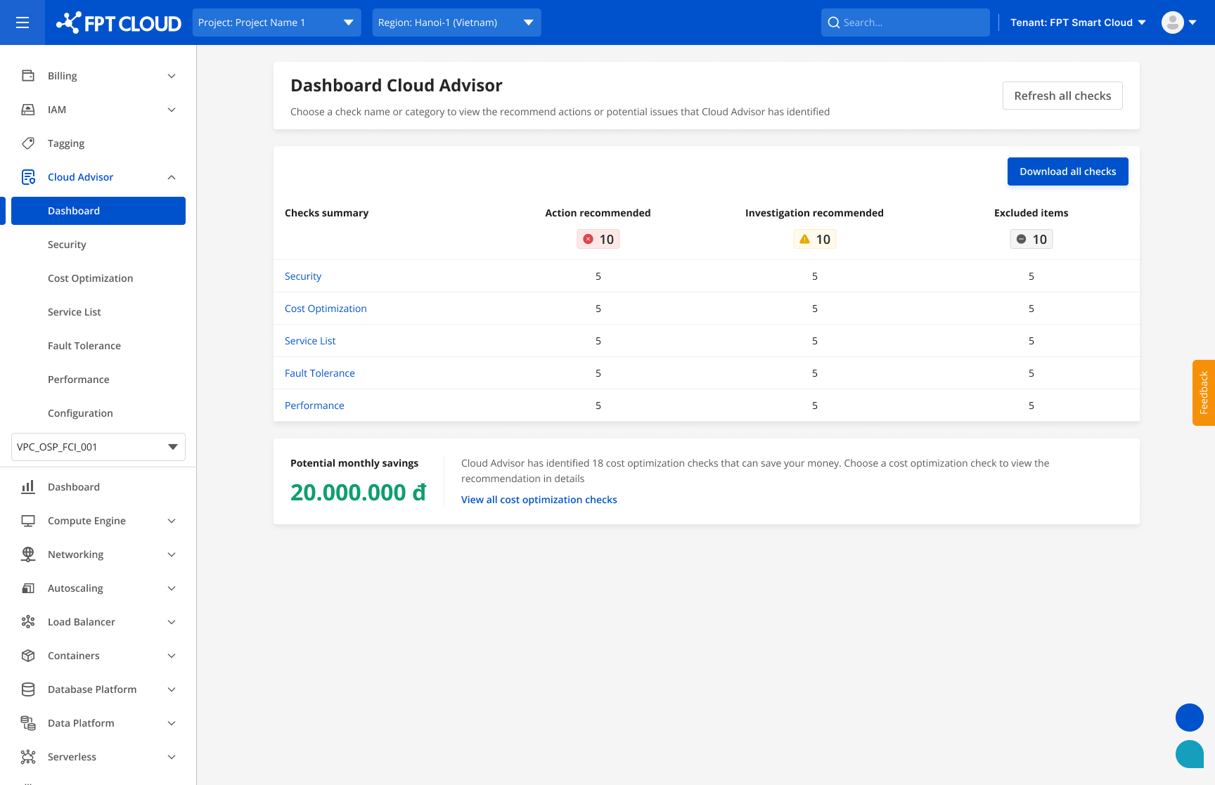Viewport: 1215px width, 785px height.
Task: Collapse the Cloud Advisor chevron
Action: tap(172, 177)
